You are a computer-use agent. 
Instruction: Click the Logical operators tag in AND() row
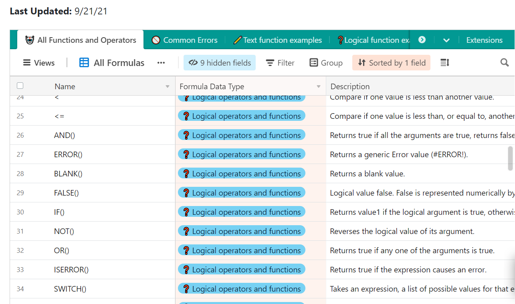[242, 135]
